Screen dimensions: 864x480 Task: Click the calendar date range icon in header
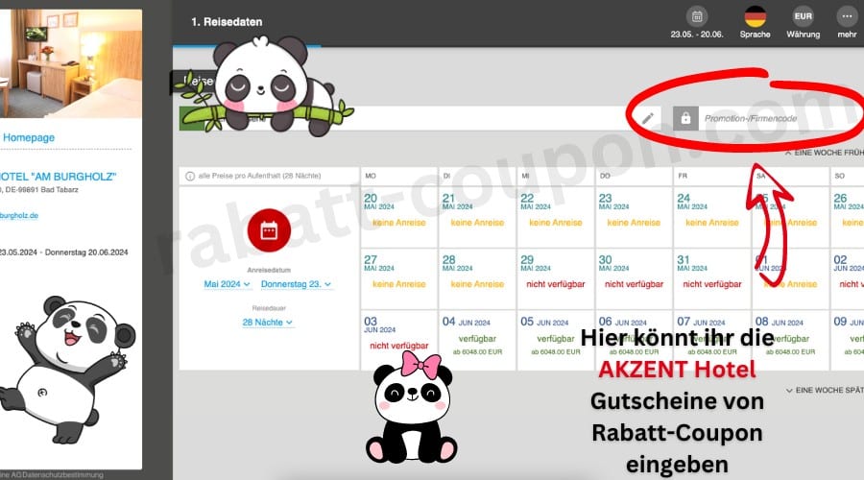(x=698, y=16)
